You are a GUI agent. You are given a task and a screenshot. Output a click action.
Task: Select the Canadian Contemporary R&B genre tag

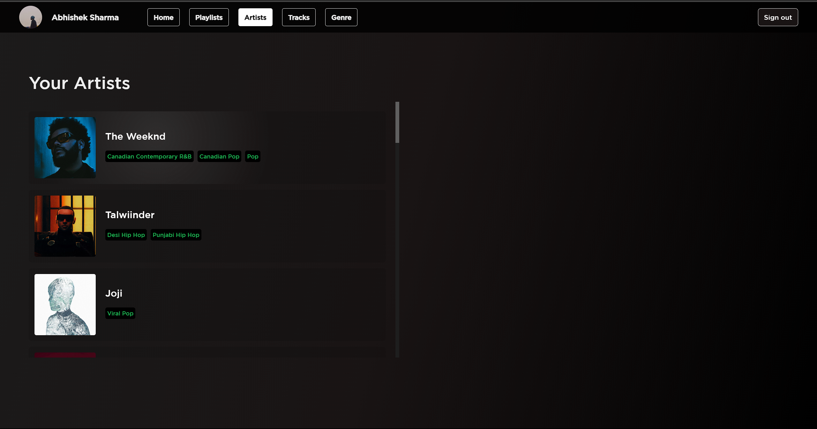click(x=149, y=156)
